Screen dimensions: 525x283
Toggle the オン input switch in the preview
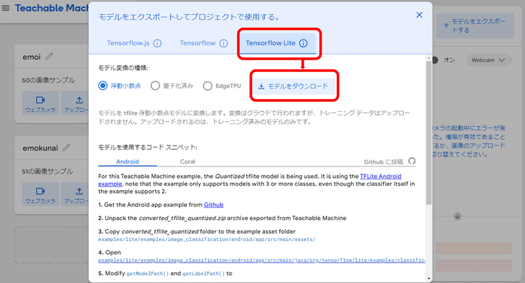[x=435, y=60]
